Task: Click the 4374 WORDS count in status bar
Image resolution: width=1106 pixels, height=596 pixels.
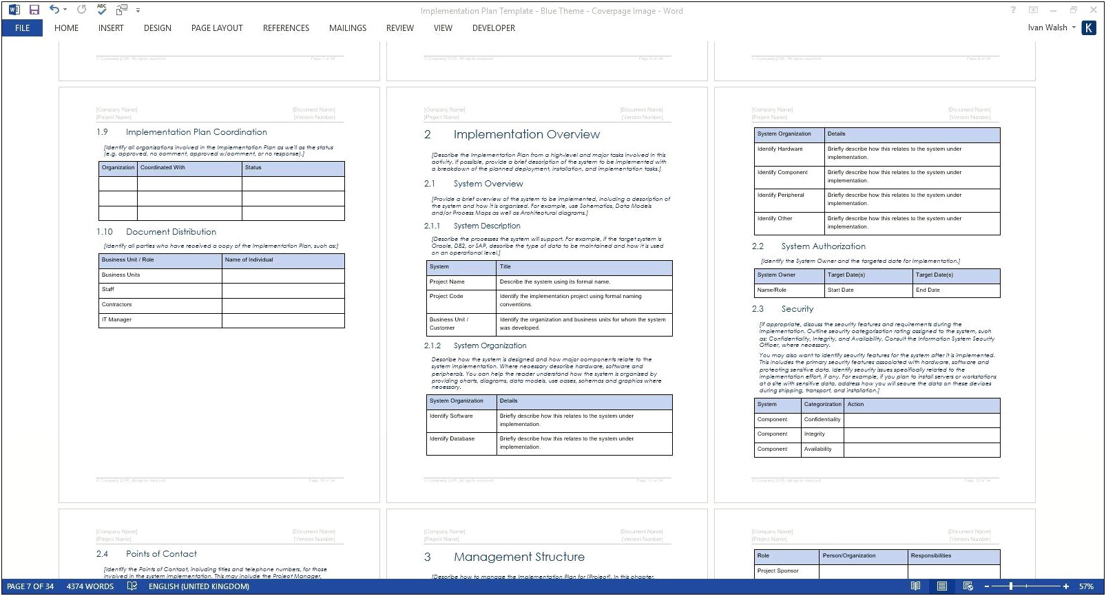Action: 90,587
